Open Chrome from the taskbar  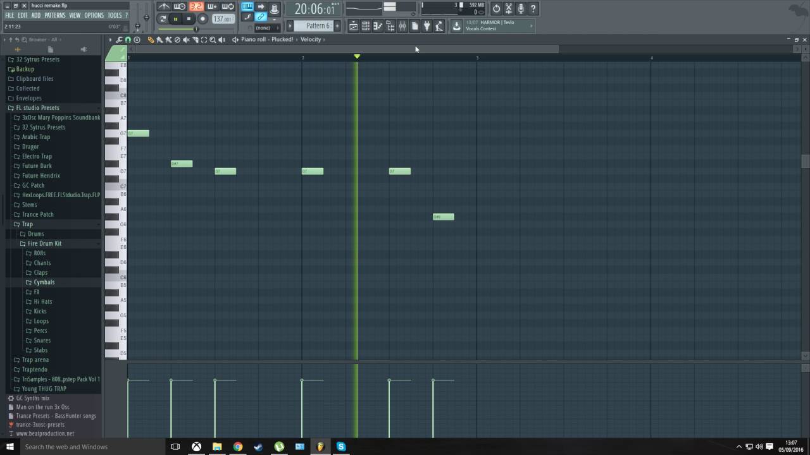(x=238, y=447)
